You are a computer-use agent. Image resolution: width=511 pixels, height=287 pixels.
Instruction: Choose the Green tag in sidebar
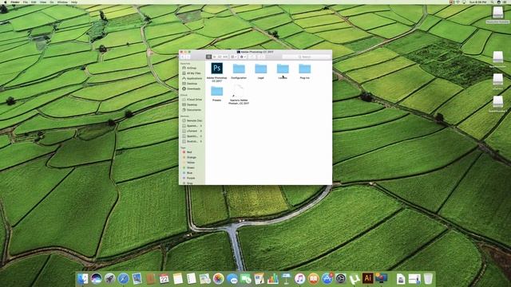point(192,167)
